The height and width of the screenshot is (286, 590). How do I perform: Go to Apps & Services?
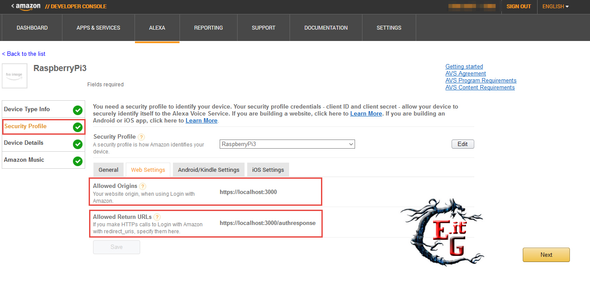click(x=98, y=28)
